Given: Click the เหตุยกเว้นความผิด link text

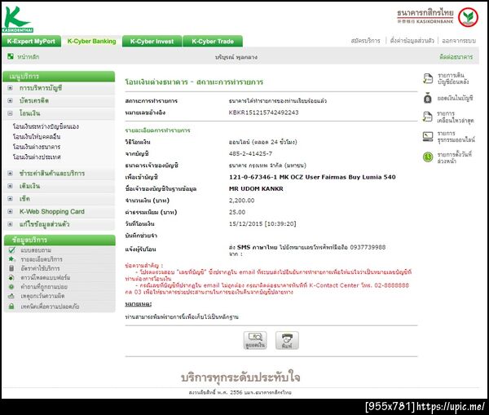Looking at the screenshot, I should [x=42, y=296].
